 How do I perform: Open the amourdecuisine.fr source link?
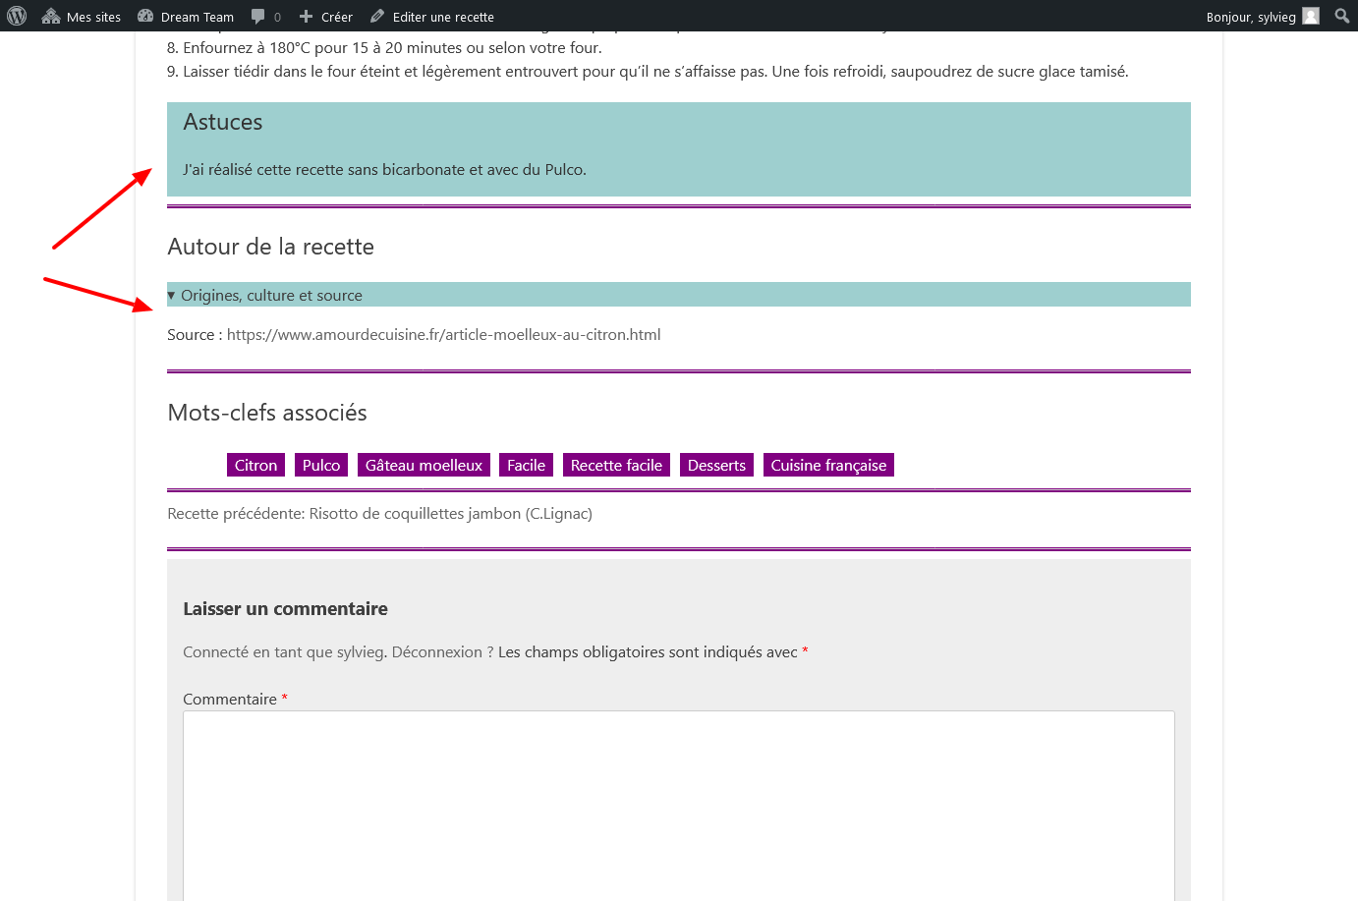443,335
